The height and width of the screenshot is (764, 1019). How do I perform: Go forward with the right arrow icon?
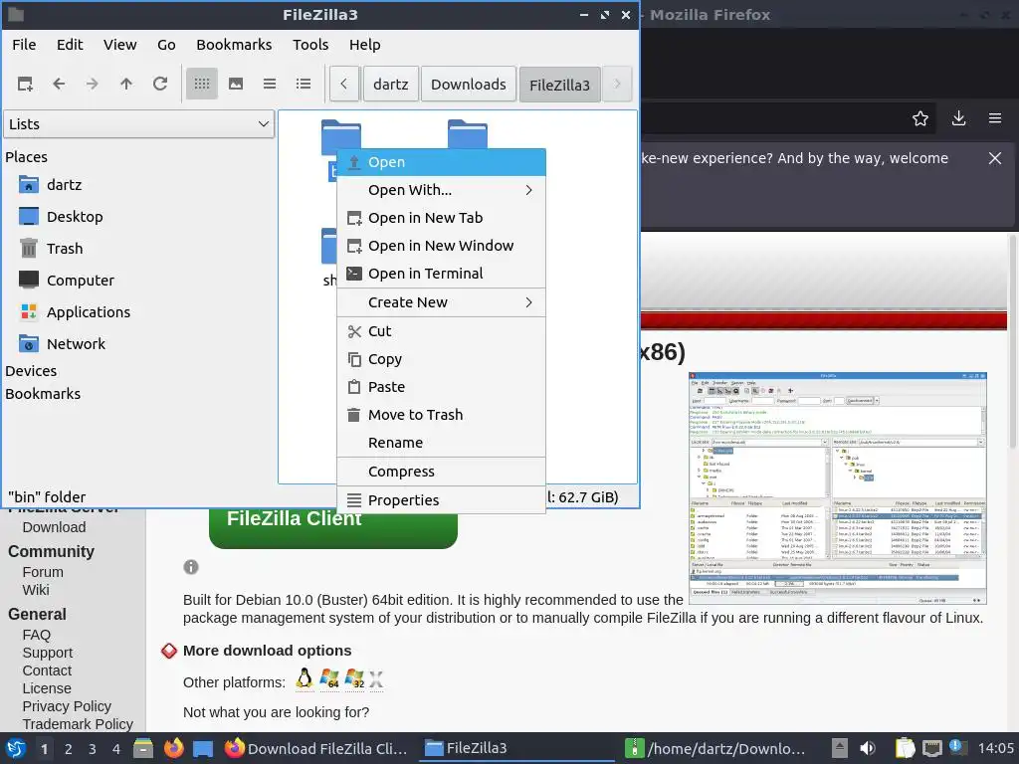[x=93, y=84]
